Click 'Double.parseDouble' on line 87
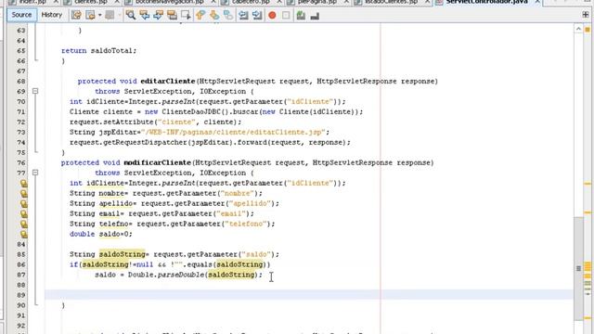This screenshot has height=334, width=594. [x=166, y=275]
